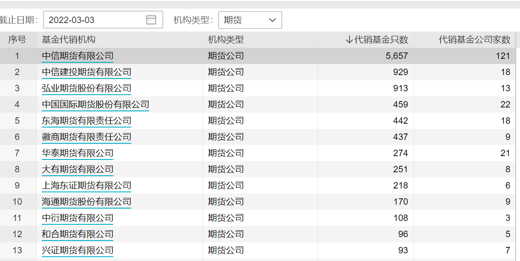This screenshot has width=520, height=261.
Task: Open the 机构类型 dropdown showing 期货
Action: (250, 20)
